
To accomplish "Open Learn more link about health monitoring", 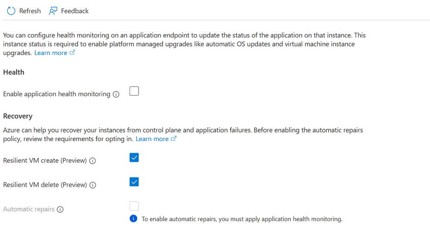I will [x=51, y=53].
